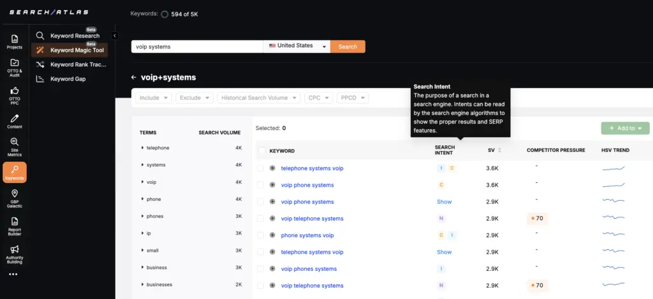Click the orange Search button
The image size is (653, 299).
348,47
